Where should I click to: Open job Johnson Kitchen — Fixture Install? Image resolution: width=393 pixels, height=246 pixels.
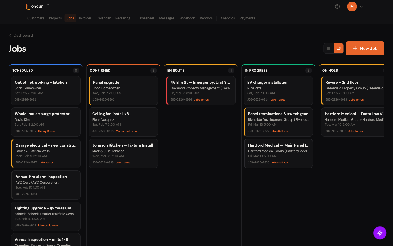(x=123, y=153)
